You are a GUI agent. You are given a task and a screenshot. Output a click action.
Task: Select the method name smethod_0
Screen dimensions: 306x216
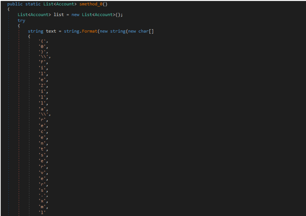pyautogui.click(x=91, y=4)
